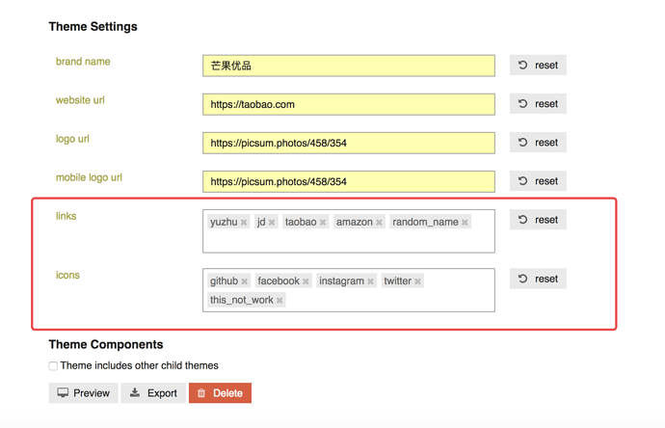Click the Theme Components heading
This screenshot has width=665, height=428.
[x=106, y=344]
